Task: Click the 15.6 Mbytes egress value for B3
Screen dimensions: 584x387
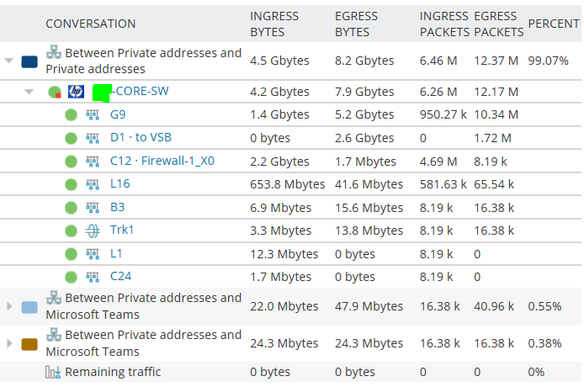Action: click(x=369, y=208)
